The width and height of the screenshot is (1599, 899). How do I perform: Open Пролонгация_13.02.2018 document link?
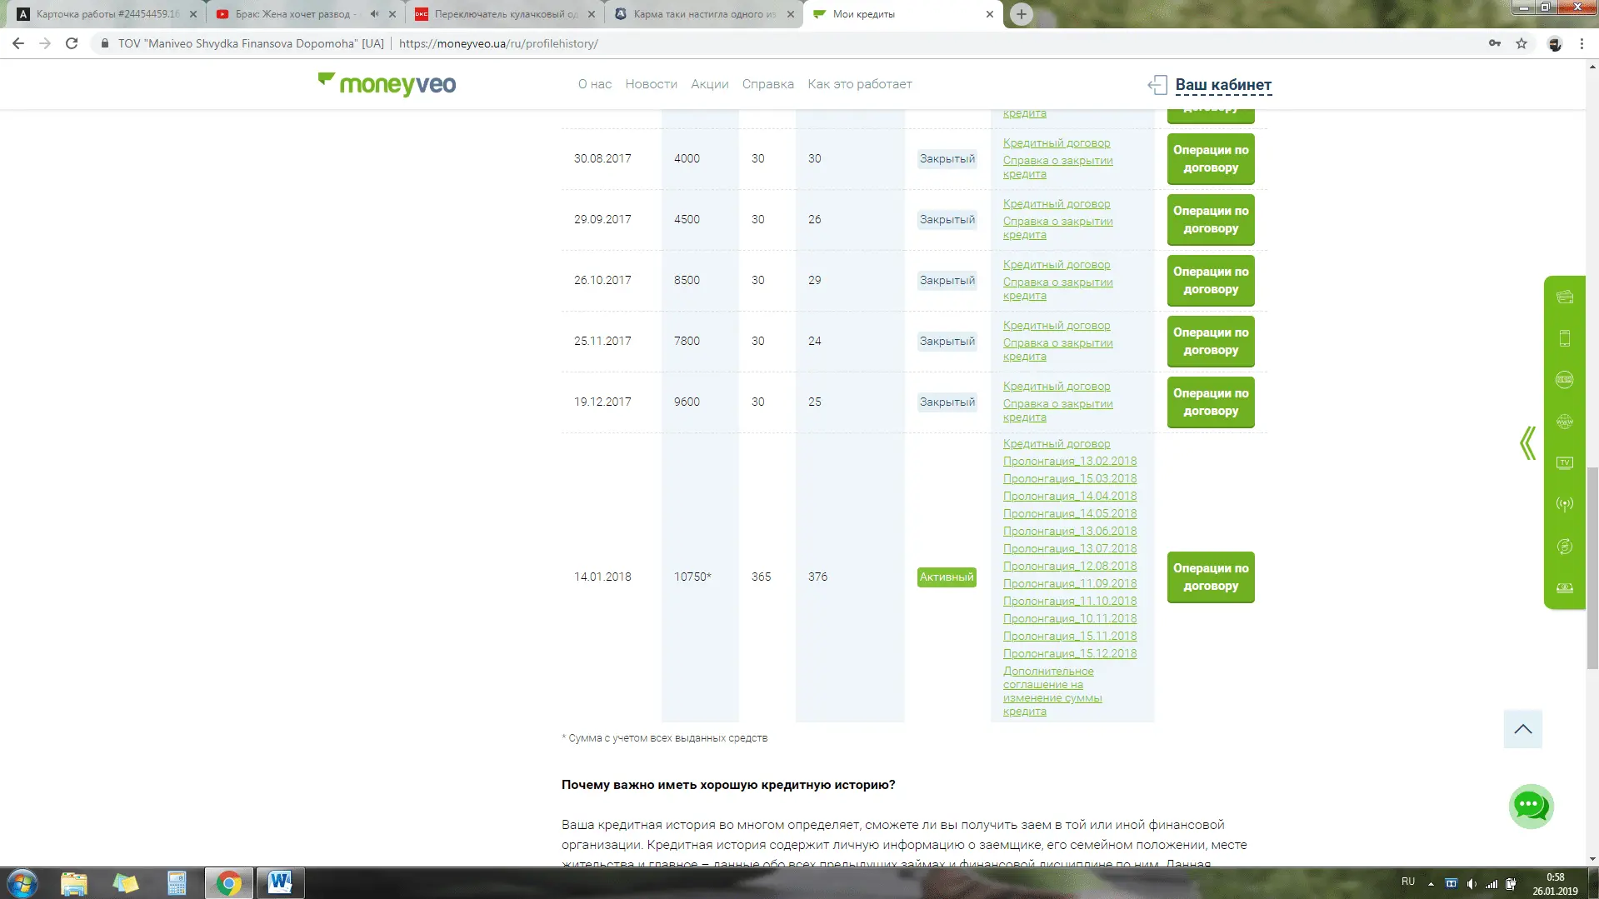[1069, 462]
